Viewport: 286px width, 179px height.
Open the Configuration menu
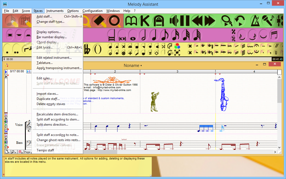(92, 11)
